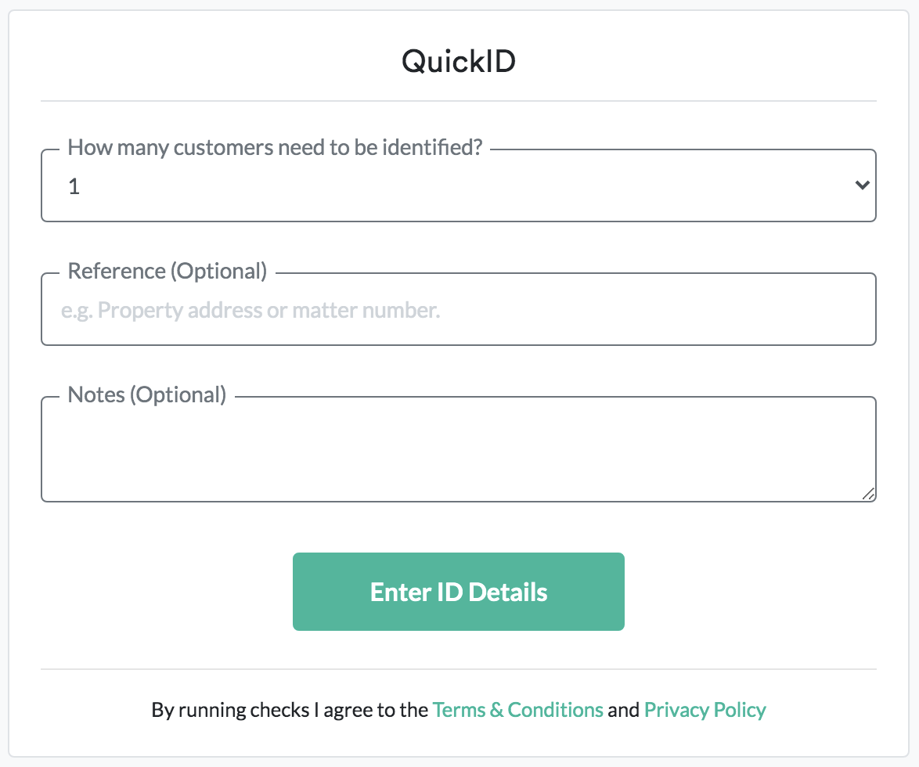Click the Reference (Optional) label text
Image resolution: width=919 pixels, height=767 pixels.
pyautogui.click(x=168, y=272)
